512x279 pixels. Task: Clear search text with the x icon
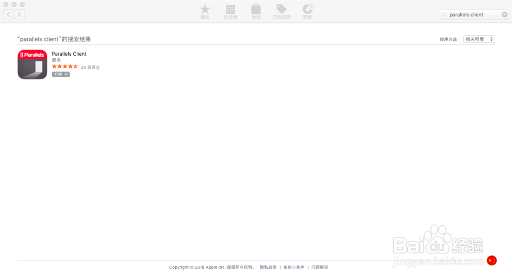point(504,15)
